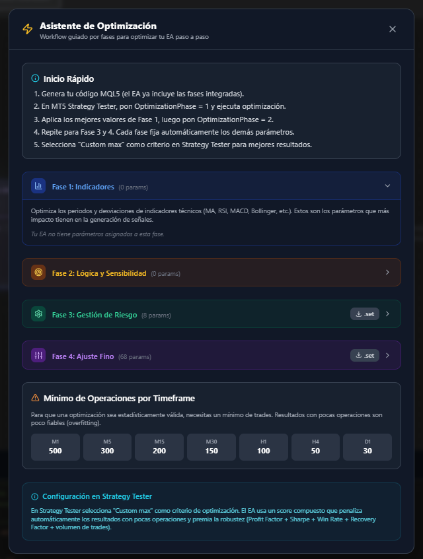Expand the Fase 3 Gestión de Riesgo chevron
This screenshot has width=423, height=559.
click(x=388, y=314)
